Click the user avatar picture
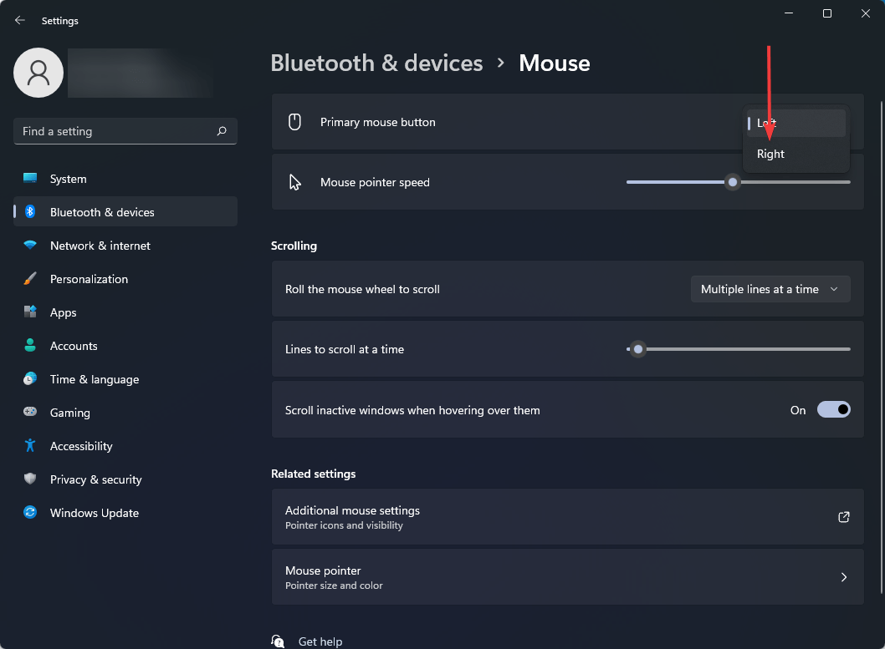This screenshot has width=885, height=649. click(38, 73)
